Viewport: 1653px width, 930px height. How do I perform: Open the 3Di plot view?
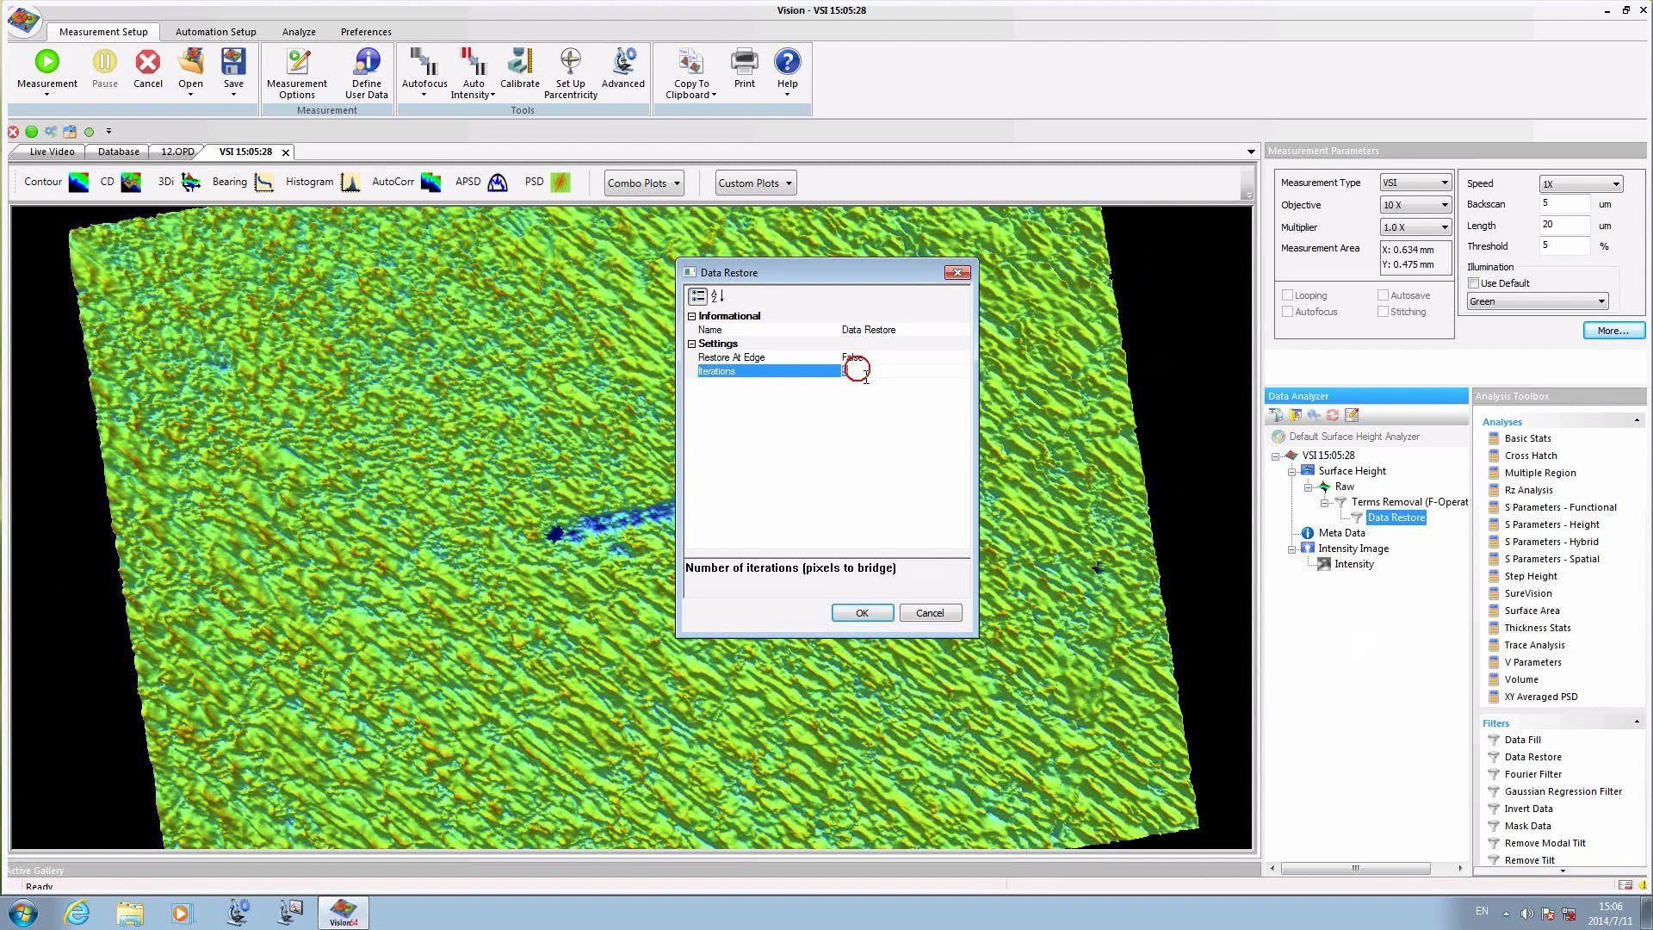(x=190, y=183)
